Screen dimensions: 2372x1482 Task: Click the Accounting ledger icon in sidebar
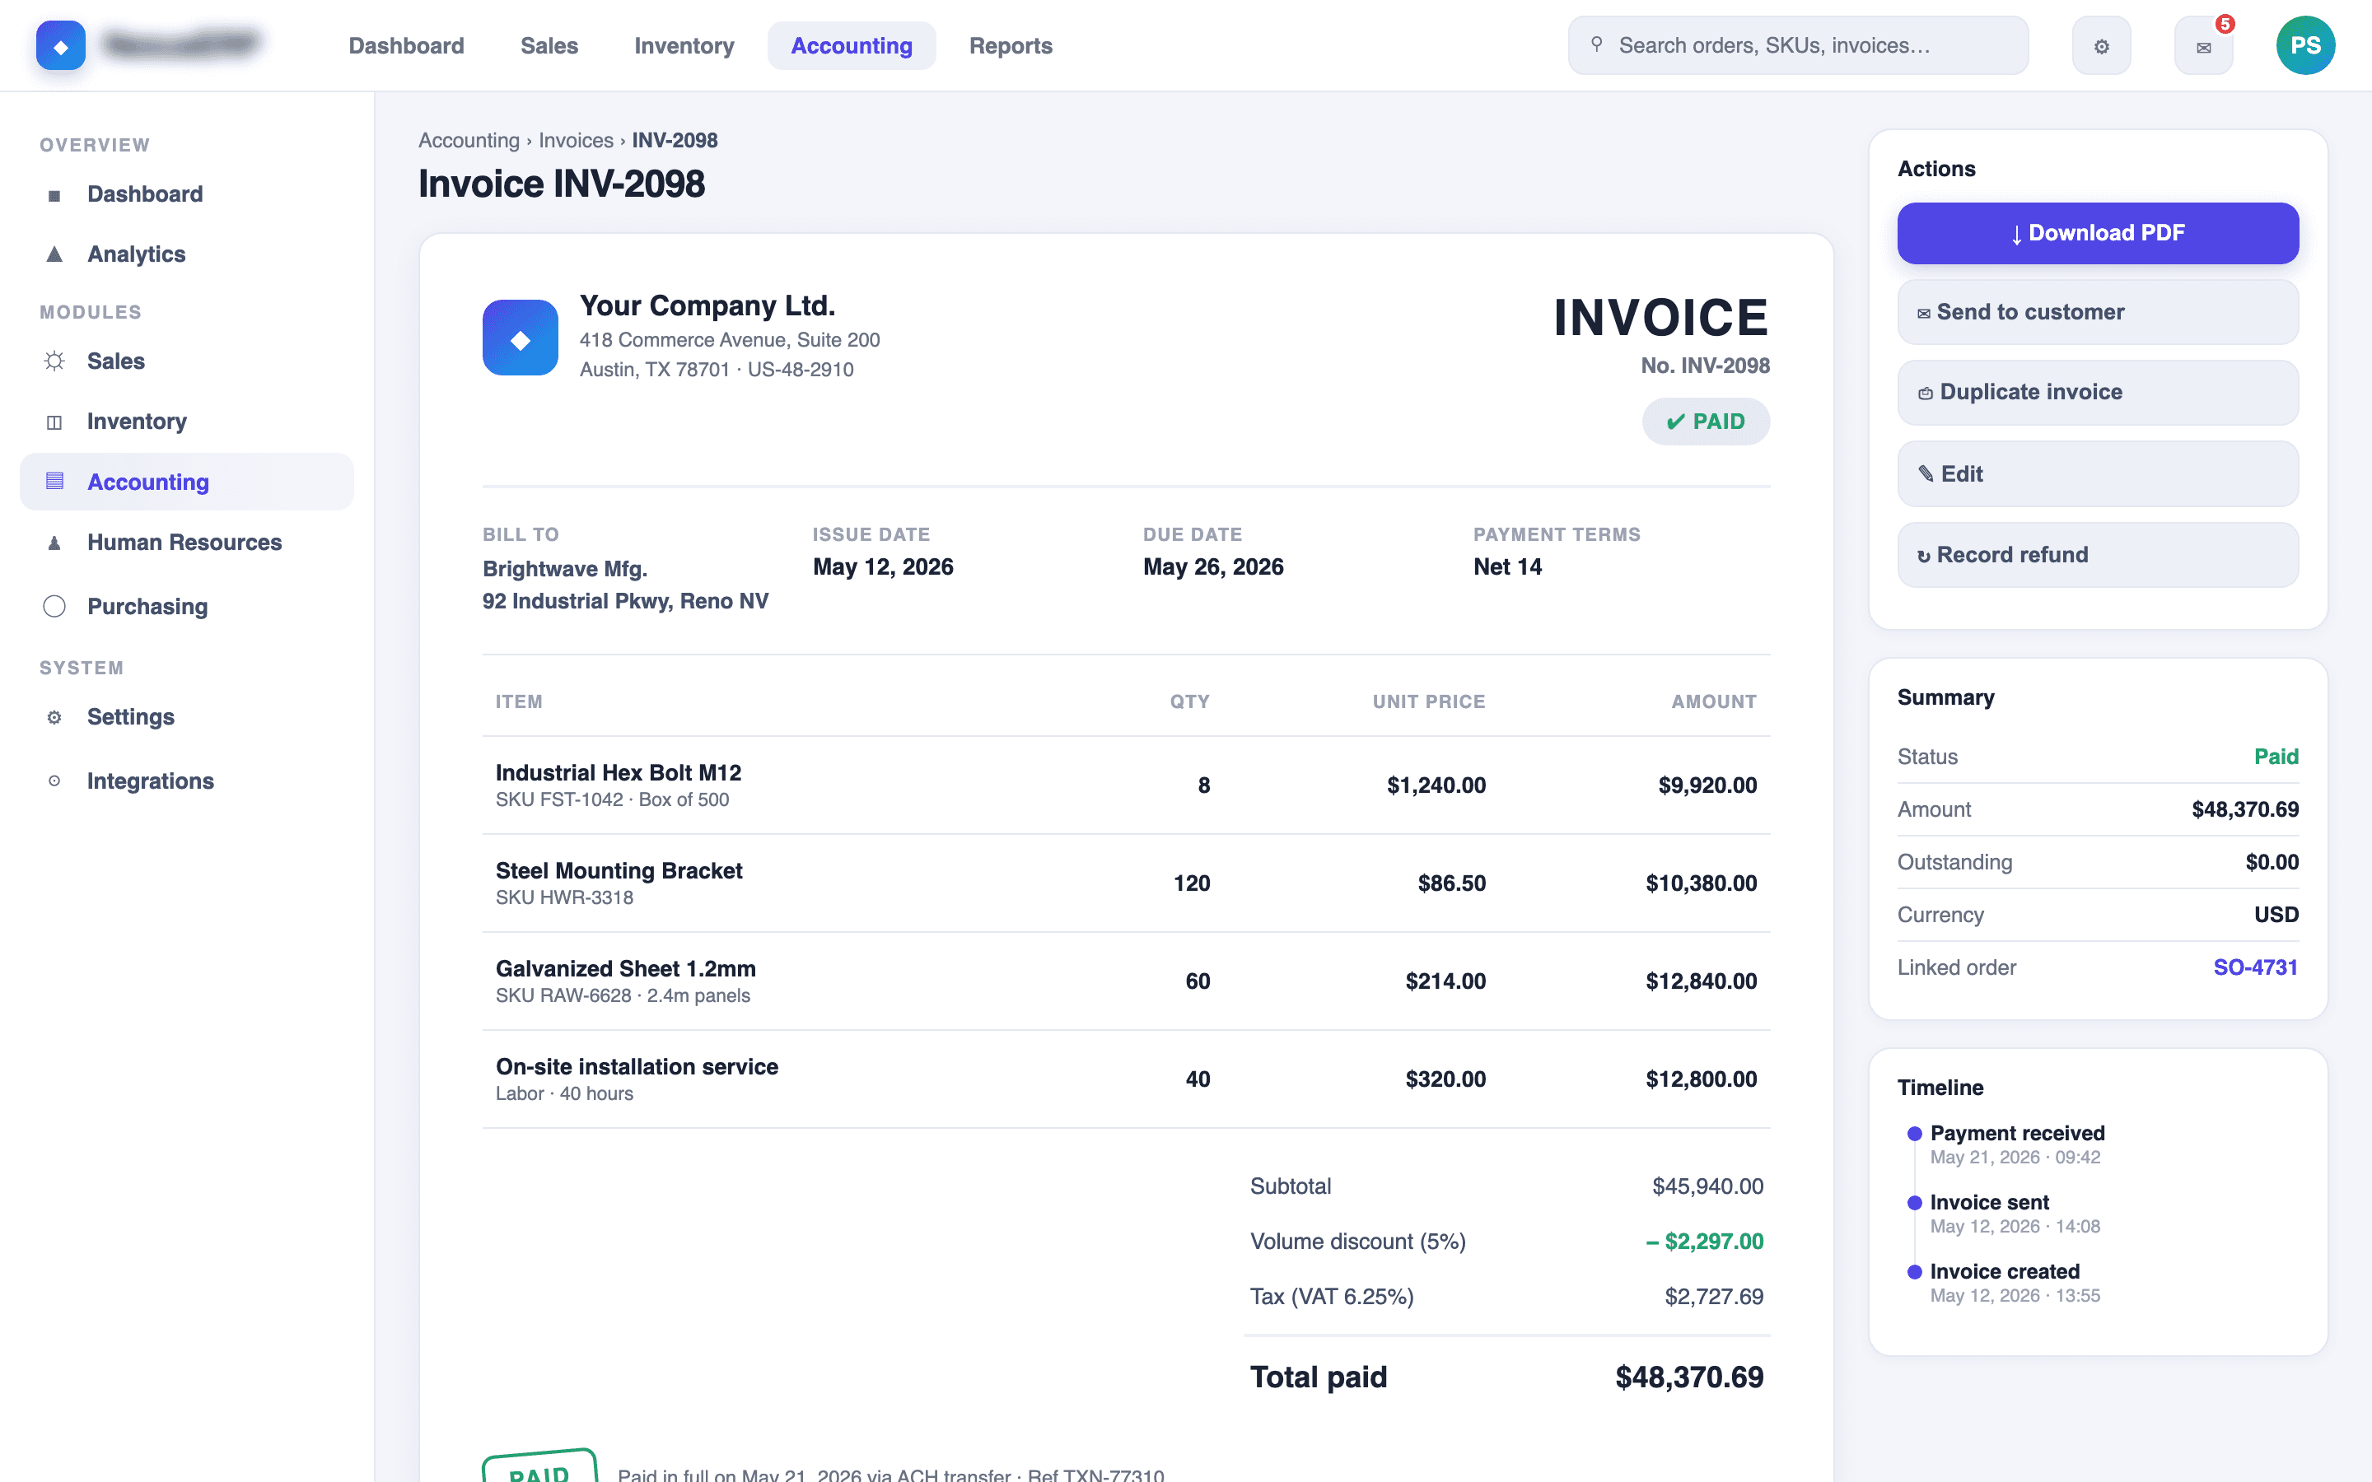click(x=55, y=482)
